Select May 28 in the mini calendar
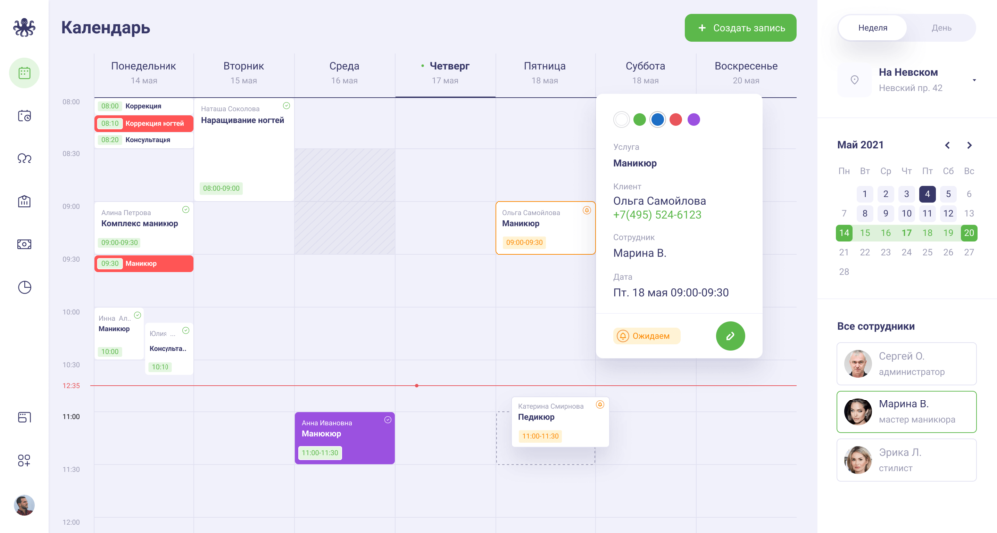997x533 pixels. [x=844, y=272]
